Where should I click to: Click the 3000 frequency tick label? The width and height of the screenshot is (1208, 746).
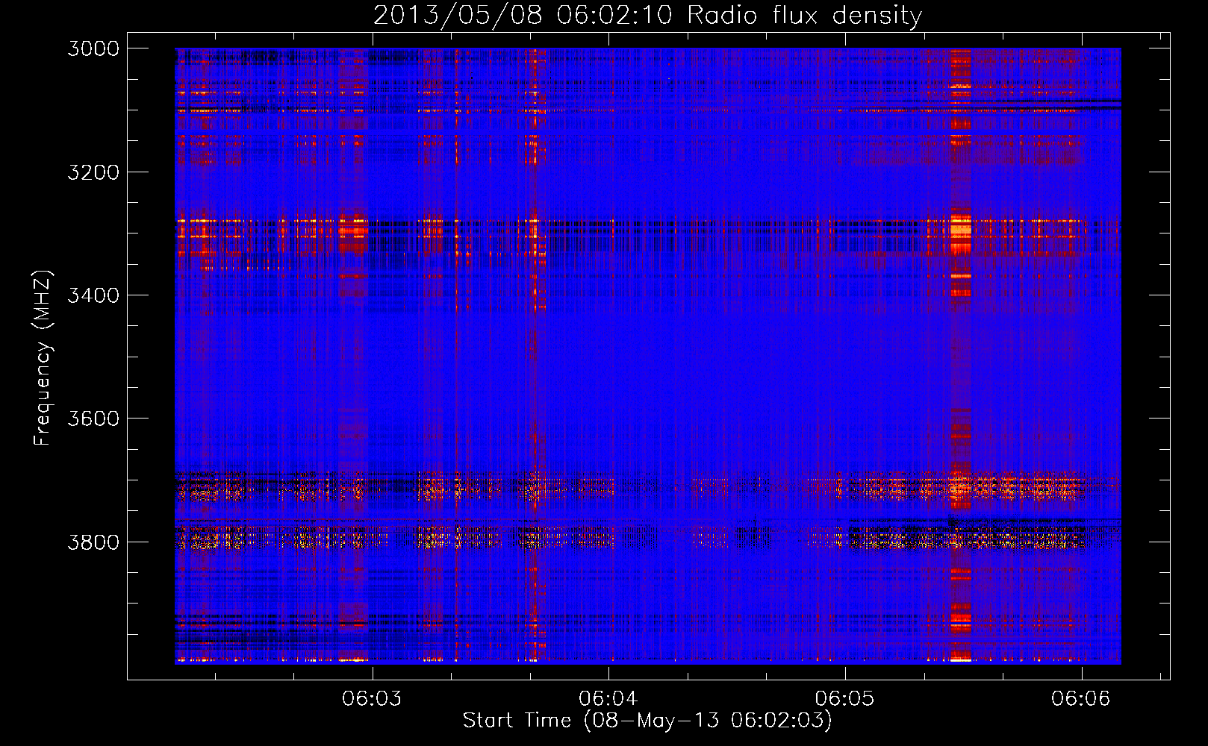tap(93, 48)
